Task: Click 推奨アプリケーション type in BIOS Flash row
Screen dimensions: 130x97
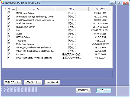Action: coord(72,58)
